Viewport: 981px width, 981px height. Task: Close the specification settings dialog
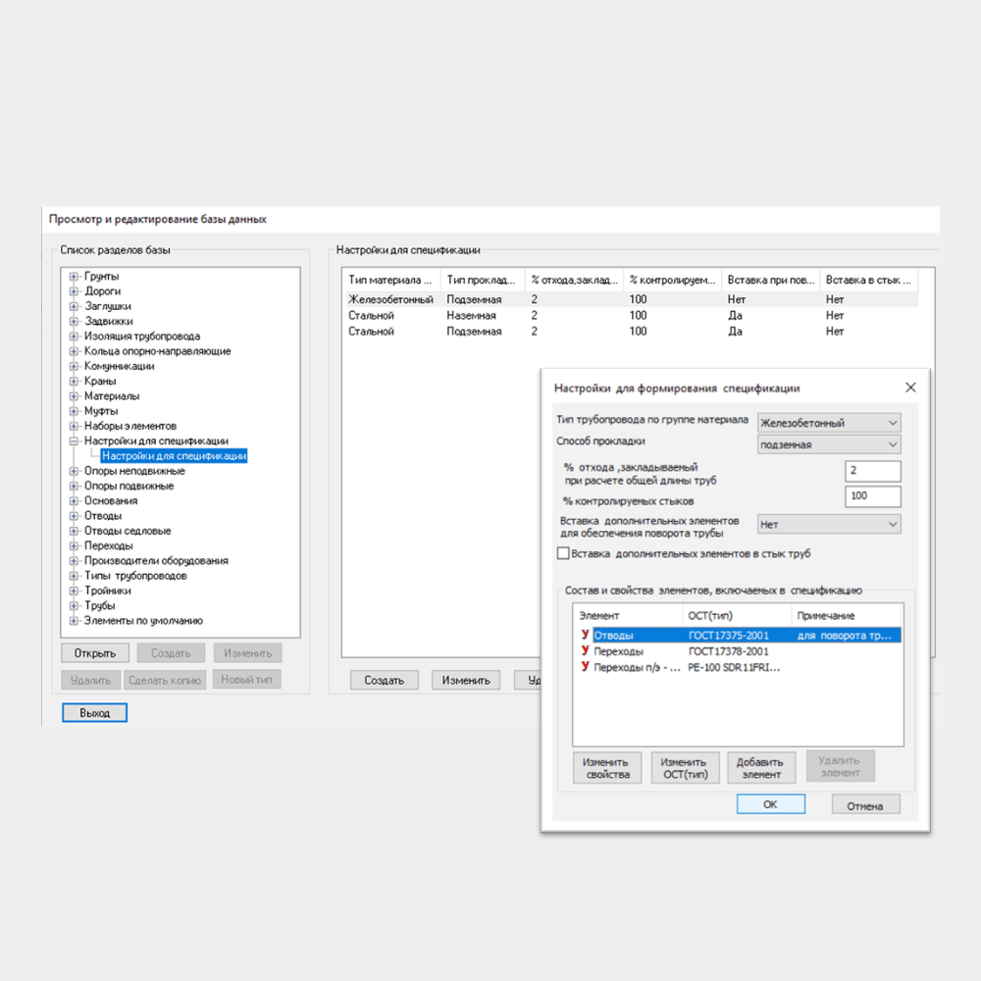[x=909, y=387]
